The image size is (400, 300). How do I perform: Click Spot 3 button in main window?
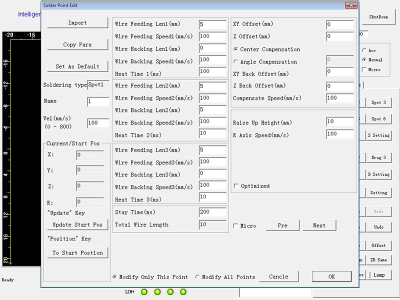click(x=379, y=102)
